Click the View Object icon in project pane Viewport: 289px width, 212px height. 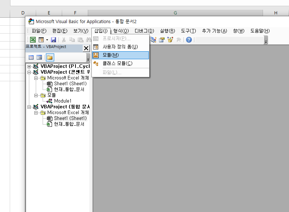tap(39, 57)
